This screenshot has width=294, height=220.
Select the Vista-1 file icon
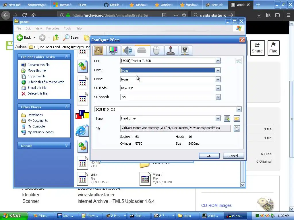click(145, 179)
